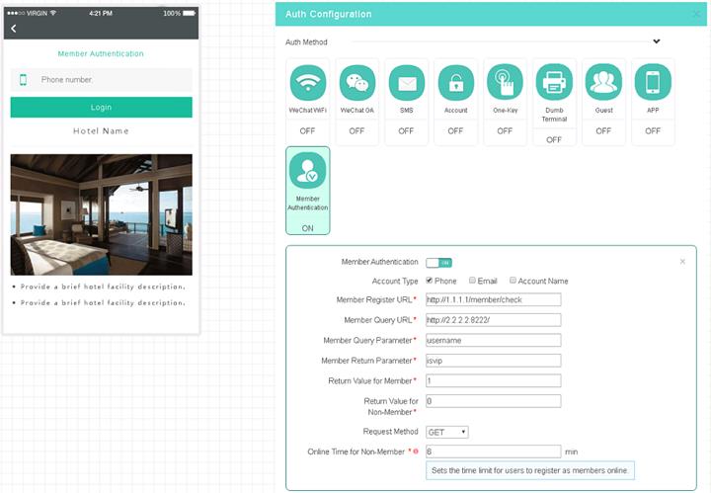Toggle One-Key OFF status
Screen dimensions: 711x493
point(505,131)
